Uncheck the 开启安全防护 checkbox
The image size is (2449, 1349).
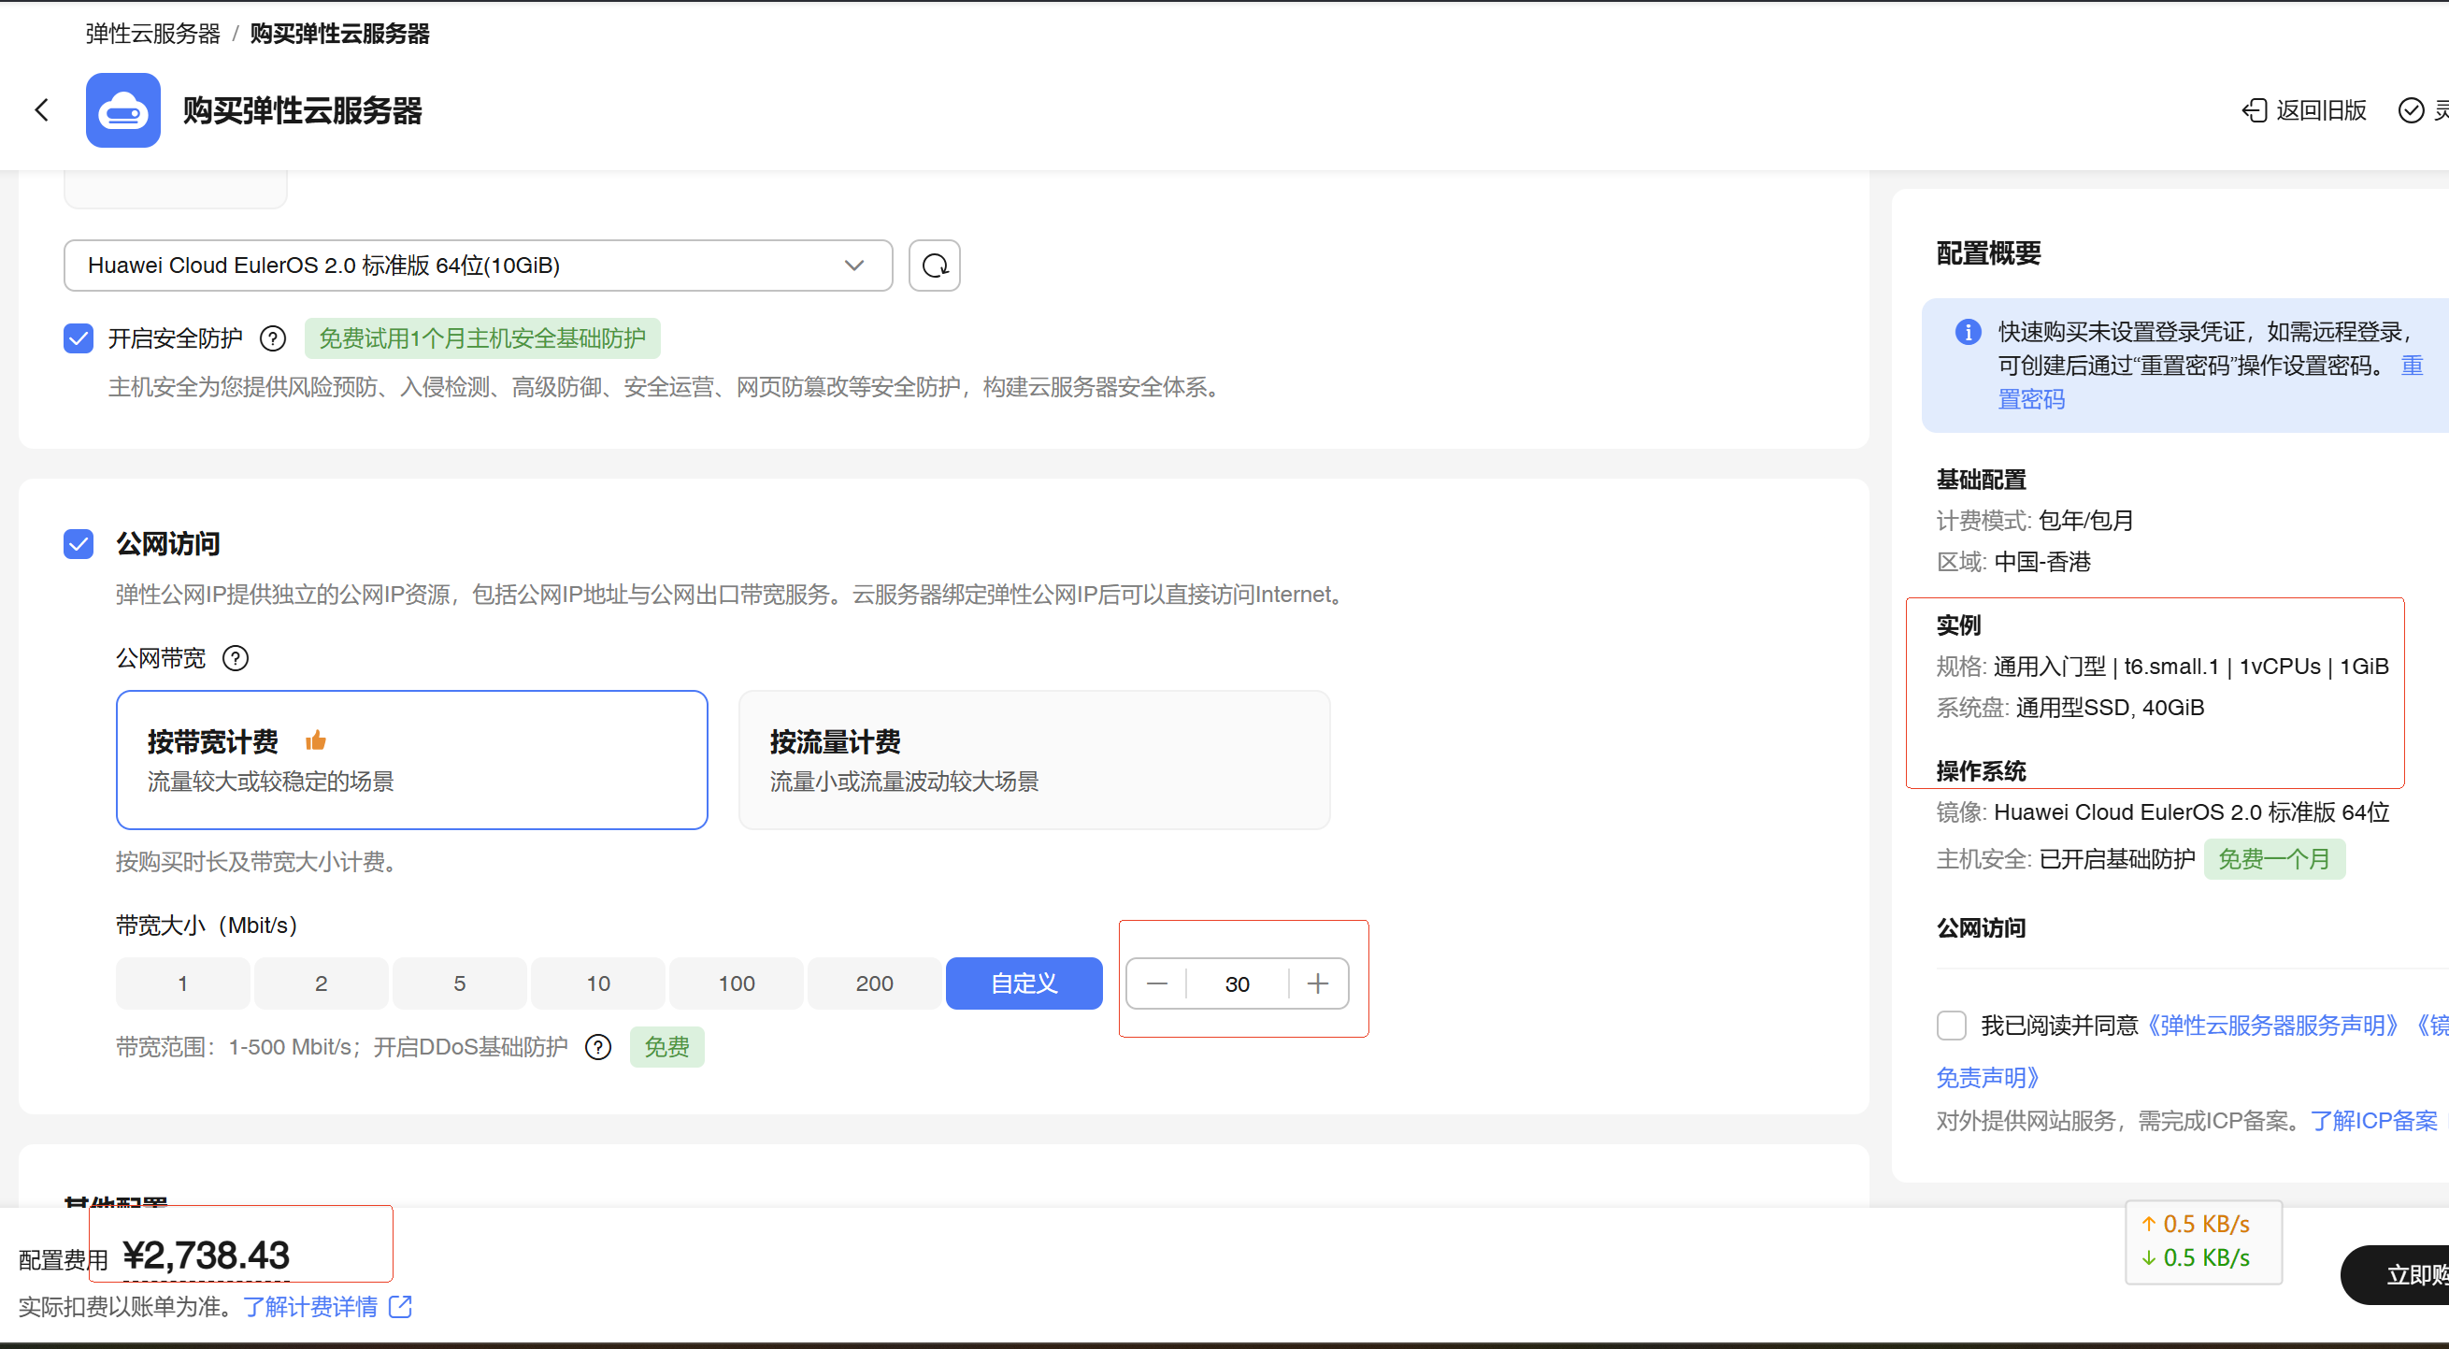click(79, 338)
